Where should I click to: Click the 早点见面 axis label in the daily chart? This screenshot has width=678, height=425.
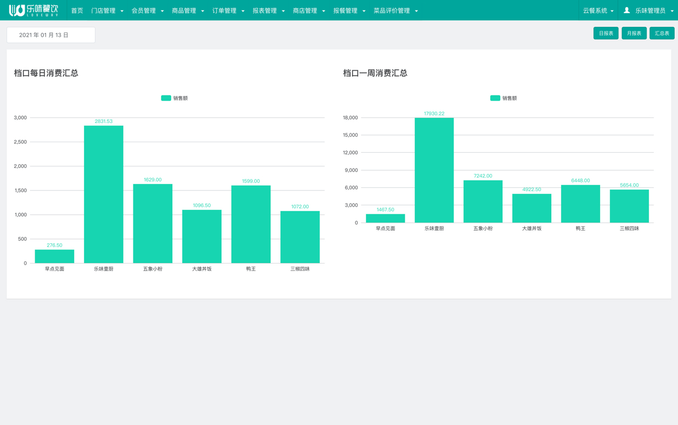tap(54, 269)
